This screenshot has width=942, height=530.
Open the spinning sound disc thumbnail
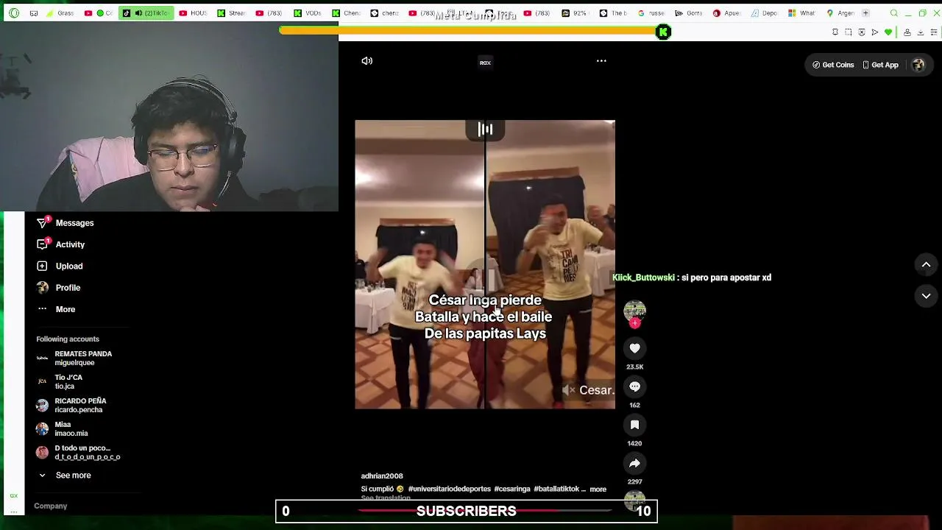click(634, 500)
